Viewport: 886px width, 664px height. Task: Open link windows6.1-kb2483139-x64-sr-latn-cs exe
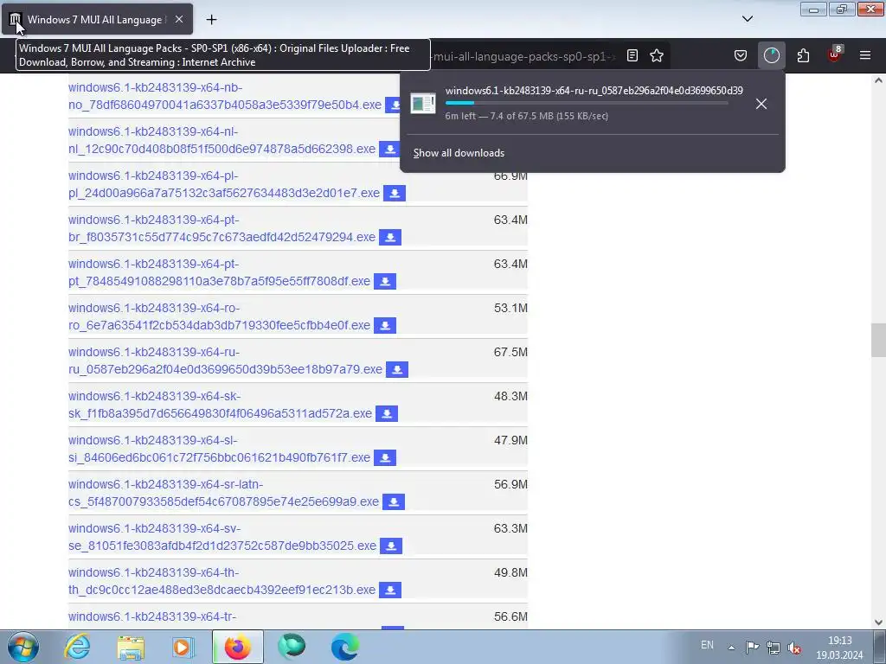tap(224, 492)
